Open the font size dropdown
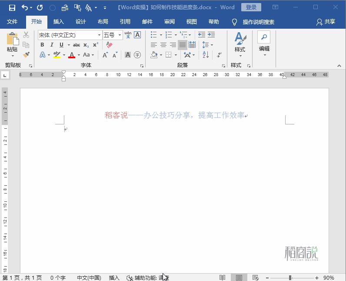Image resolution: width=346 pixels, height=281 pixels. 120,35
